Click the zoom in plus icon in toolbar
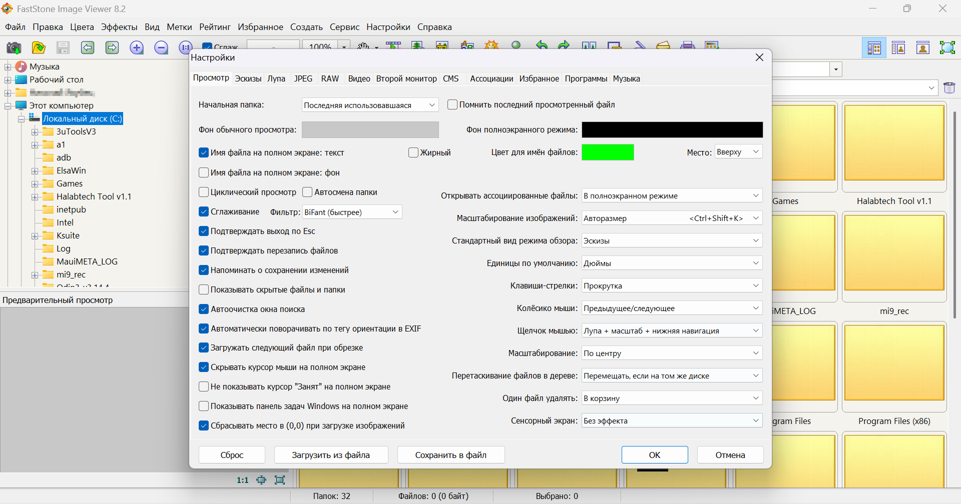The width and height of the screenshot is (961, 504). 137,47
